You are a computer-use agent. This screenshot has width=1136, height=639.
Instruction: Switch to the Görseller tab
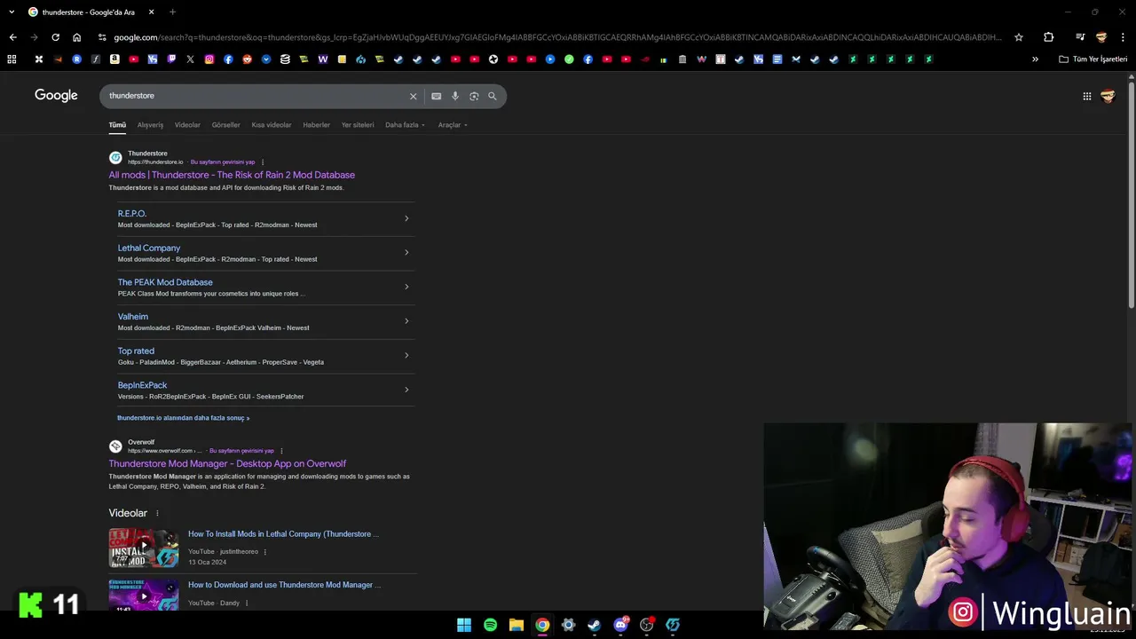pyautogui.click(x=225, y=125)
